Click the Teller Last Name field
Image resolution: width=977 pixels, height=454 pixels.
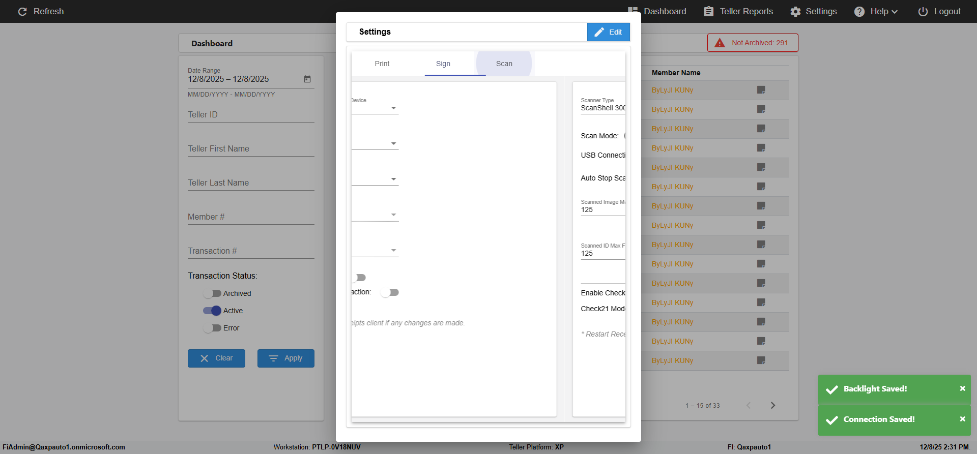click(x=251, y=183)
